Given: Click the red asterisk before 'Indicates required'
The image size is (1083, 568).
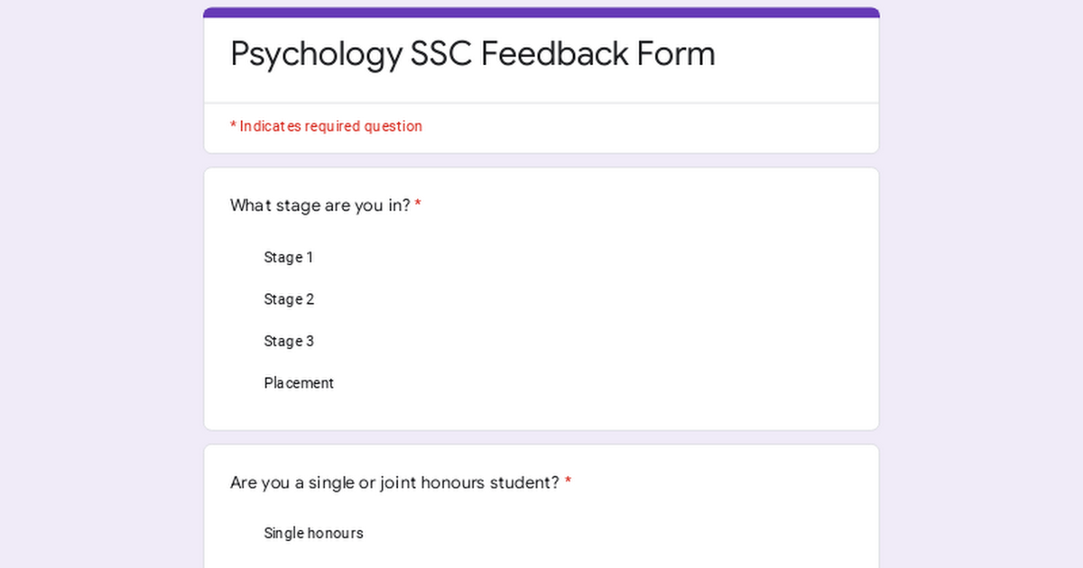Looking at the screenshot, I should click(233, 126).
